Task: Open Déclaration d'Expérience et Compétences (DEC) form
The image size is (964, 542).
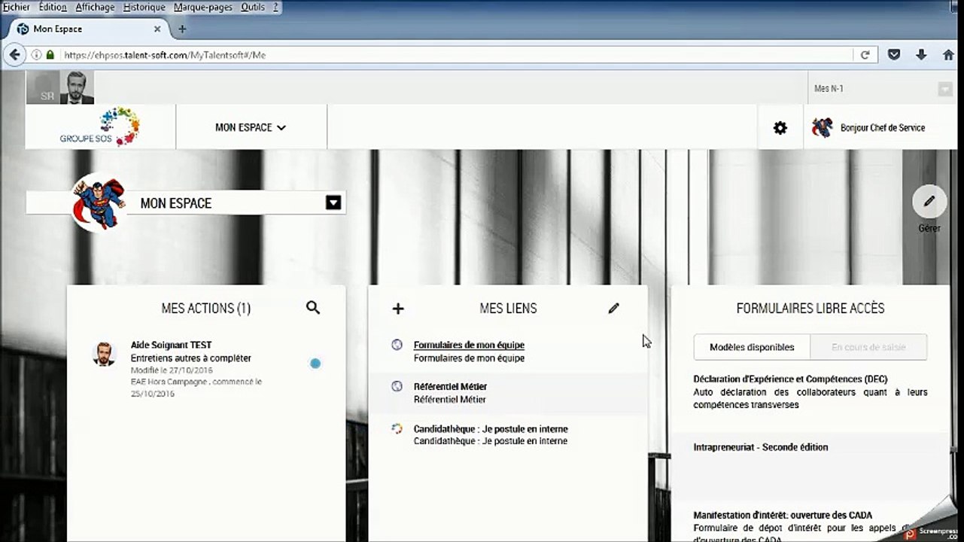Action: pos(790,379)
